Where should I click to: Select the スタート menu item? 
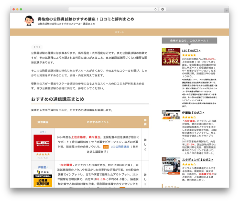tap(119, 32)
